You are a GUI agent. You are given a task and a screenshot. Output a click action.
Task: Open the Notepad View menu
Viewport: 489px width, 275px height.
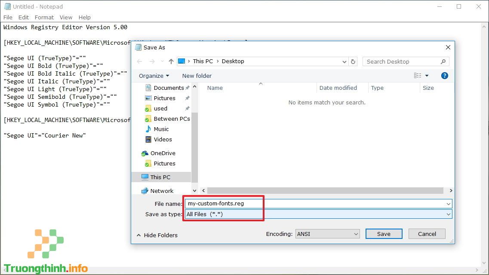click(x=66, y=18)
